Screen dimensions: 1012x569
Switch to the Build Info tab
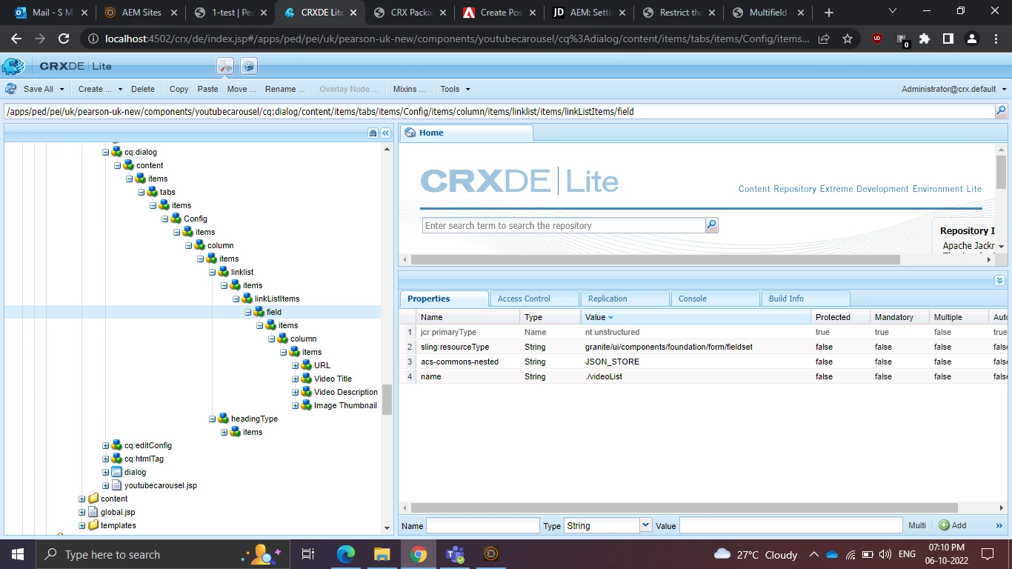(x=805, y=299)
